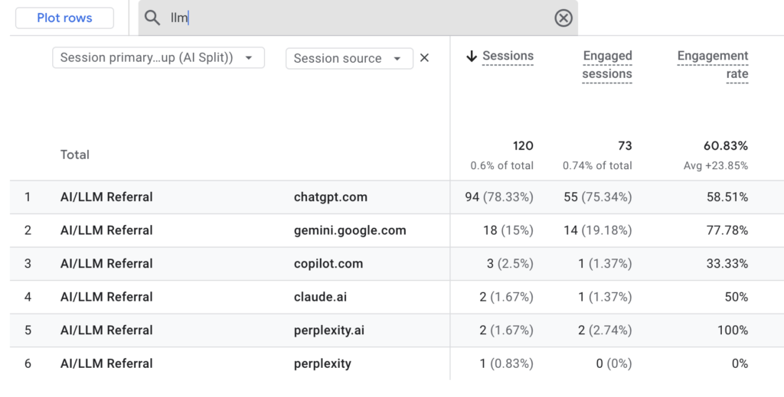This screenshot has width=784, height=397.
Task: Sort by Engagement rate column header
Action: [713, 65]
